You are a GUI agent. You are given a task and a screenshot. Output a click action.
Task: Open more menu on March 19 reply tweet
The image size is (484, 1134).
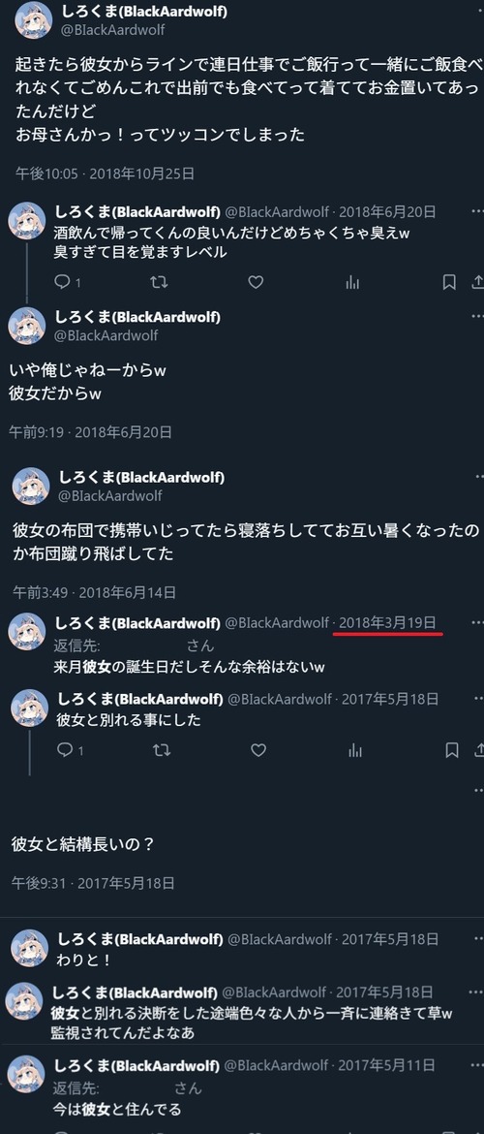pyautogui.click(x=477, y=622)
